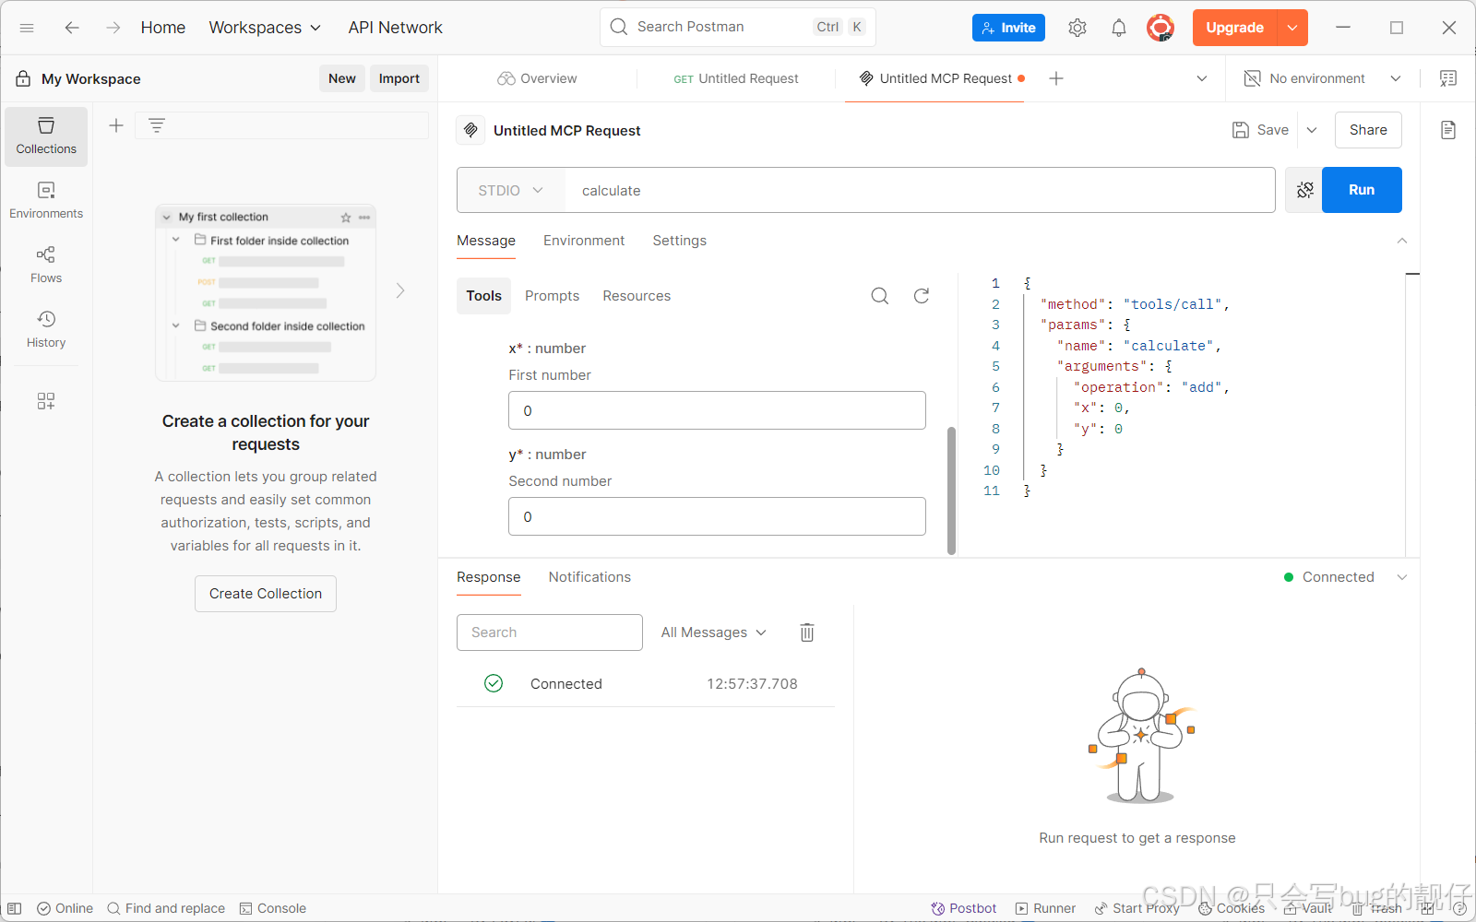The width and height of the screenshot is (1476, 922).
Task: Open the All Messages filter dropdown
Action: [714, 632]
